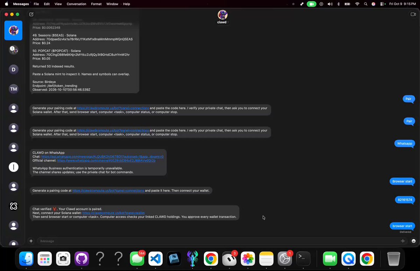Open Launchpad from the Dock
Screen dimensions: 420x271
45,259
